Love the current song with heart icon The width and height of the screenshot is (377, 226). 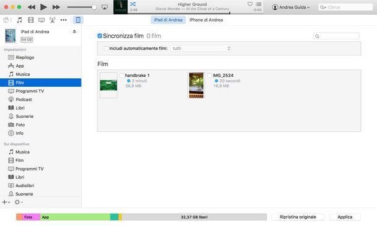coord(250,4)
